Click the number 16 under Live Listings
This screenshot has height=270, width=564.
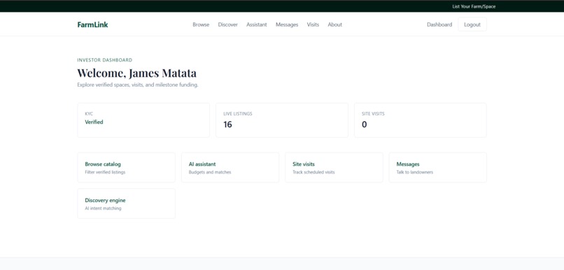(227, 125)
